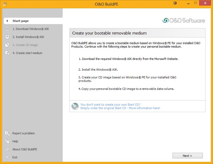
Task: Click instruction text '2. Install the Windows AIK.'
Action: click(98, 70)
